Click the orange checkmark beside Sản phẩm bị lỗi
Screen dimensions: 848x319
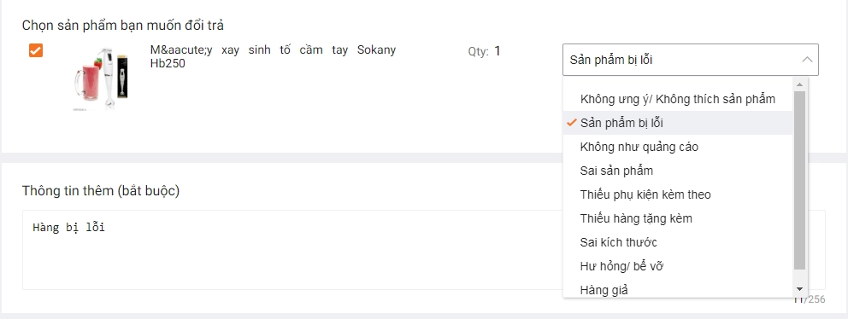[572, 123]
